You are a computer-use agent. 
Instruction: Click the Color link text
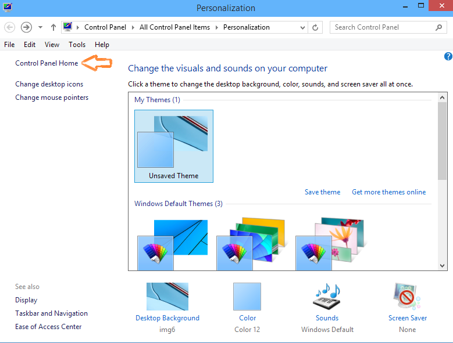coord(247,318)
